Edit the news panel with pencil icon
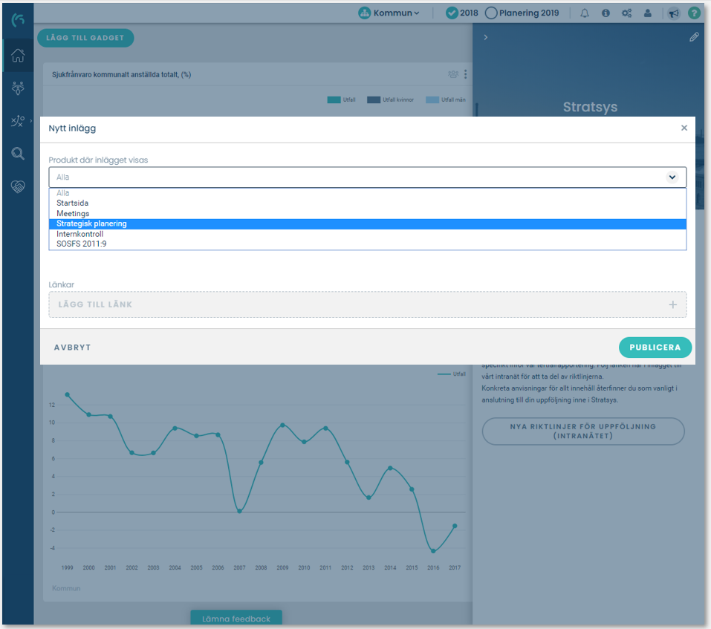 tap(694, 37)
